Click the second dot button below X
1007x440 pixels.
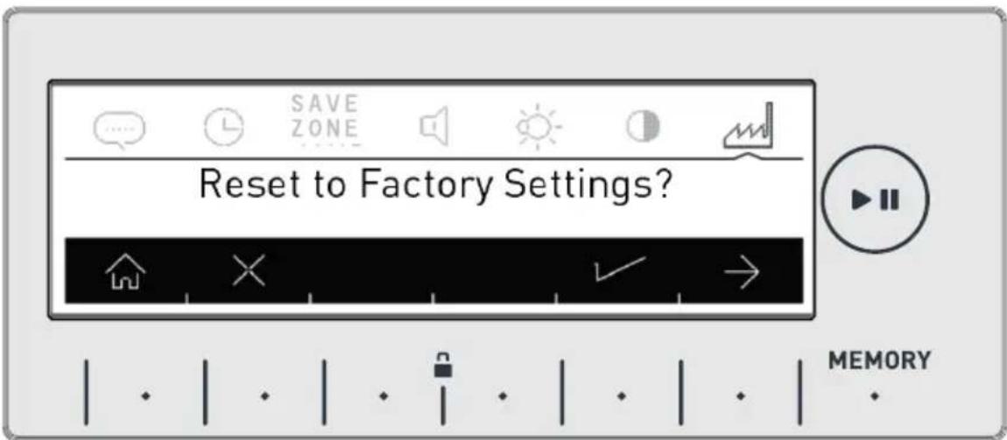click(x=264, y=396)
